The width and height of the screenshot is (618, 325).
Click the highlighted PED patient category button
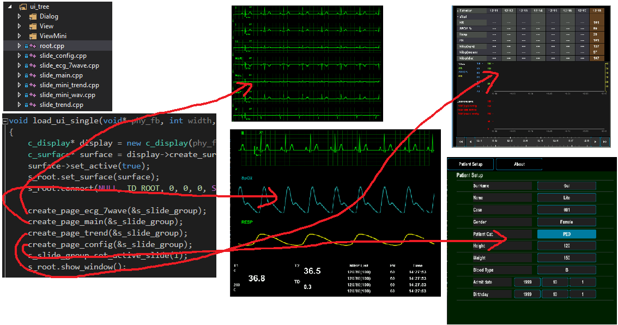566,234
